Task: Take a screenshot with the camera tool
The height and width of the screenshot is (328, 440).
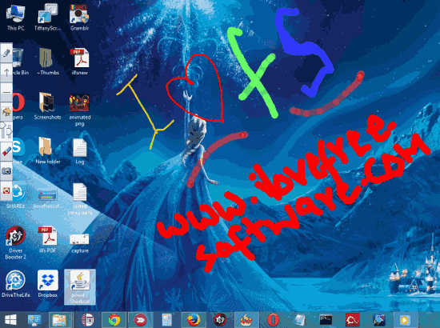Action: pyautogui.click(x=6, y=170)
